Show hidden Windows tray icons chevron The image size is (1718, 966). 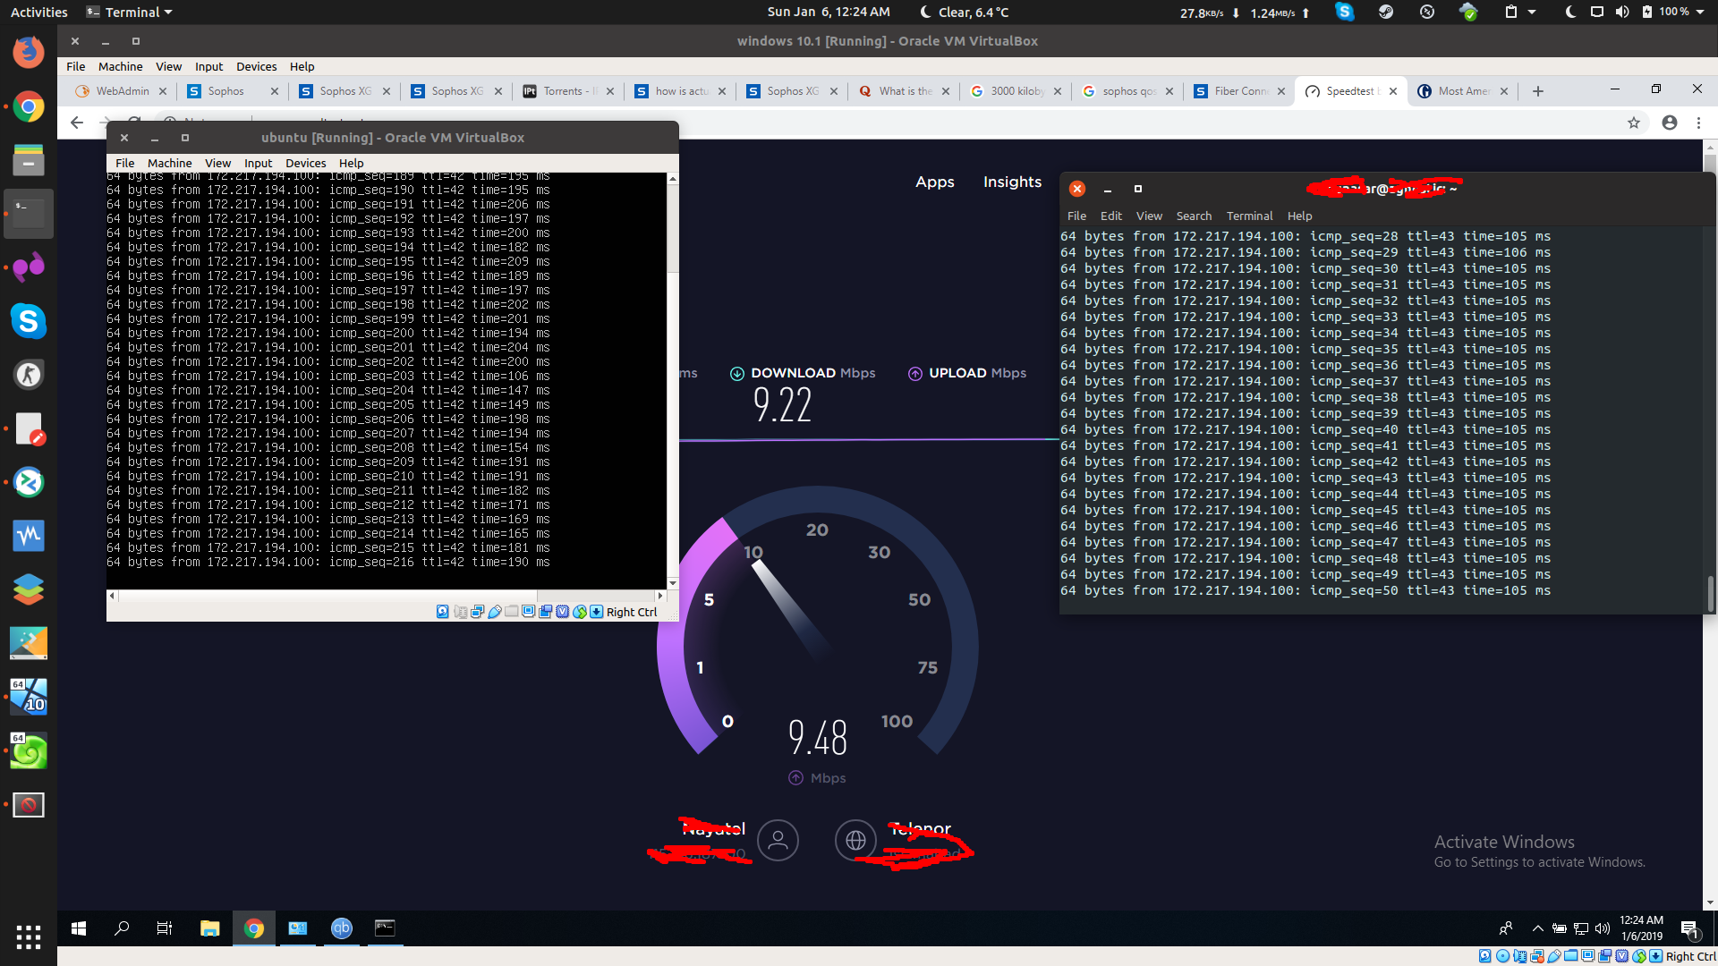point(1537,928)
